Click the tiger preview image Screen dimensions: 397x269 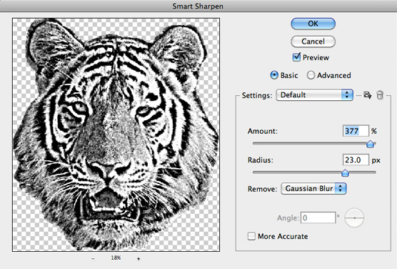[x=116, y=134]
